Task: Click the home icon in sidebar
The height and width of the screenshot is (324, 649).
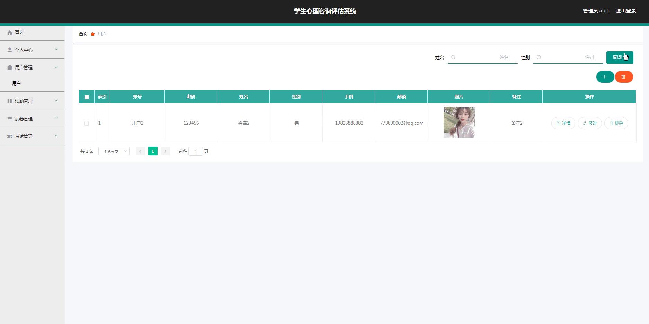Action: coord(10,32)
